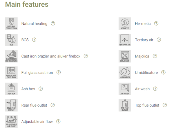174x133 pixels.
Task: Click the Tertiary air icon
Action: click(x=125, y=40)
